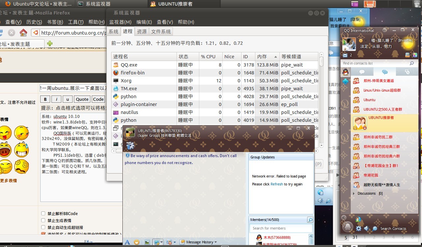Image resolution: width=422 pixels, height=247 pixels.
Task: Click the Find in contacts list field
Action: click(x=374, y=63)
